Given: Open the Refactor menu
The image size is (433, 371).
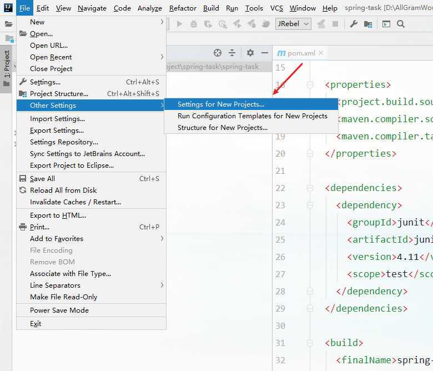Looking at the screenshot, I should tap(183, 8).
